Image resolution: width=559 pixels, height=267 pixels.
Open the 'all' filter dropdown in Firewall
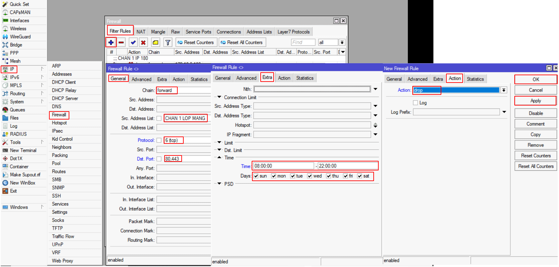(x=342, y=42)
